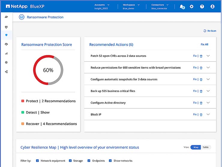Viewport: 222px width, 167px height.
Task: Select the Map view tab
Action: 196,147
